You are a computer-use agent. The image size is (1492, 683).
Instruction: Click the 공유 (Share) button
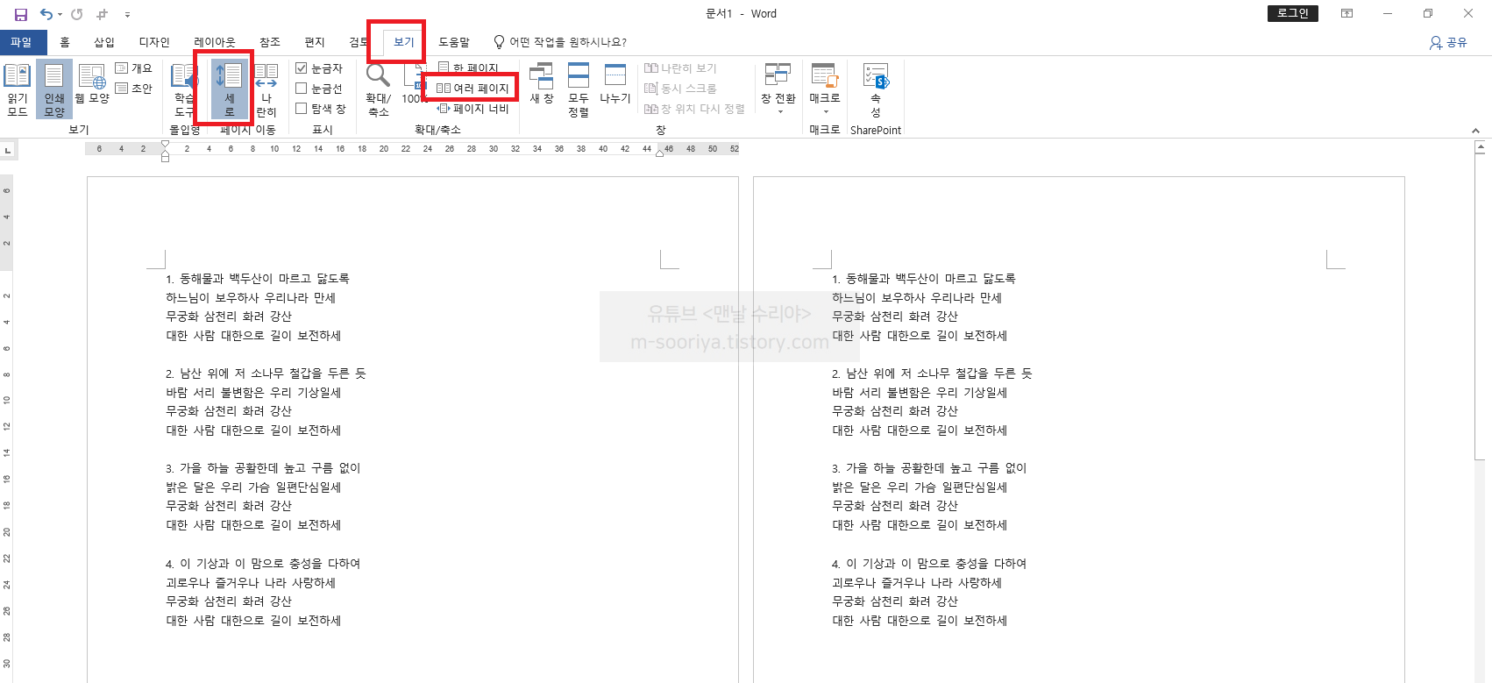1448,42
